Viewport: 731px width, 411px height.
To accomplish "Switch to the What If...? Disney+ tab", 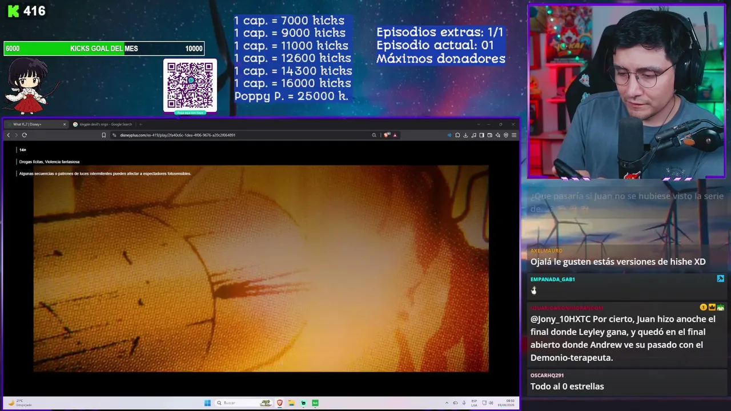I will click(35, 124).
